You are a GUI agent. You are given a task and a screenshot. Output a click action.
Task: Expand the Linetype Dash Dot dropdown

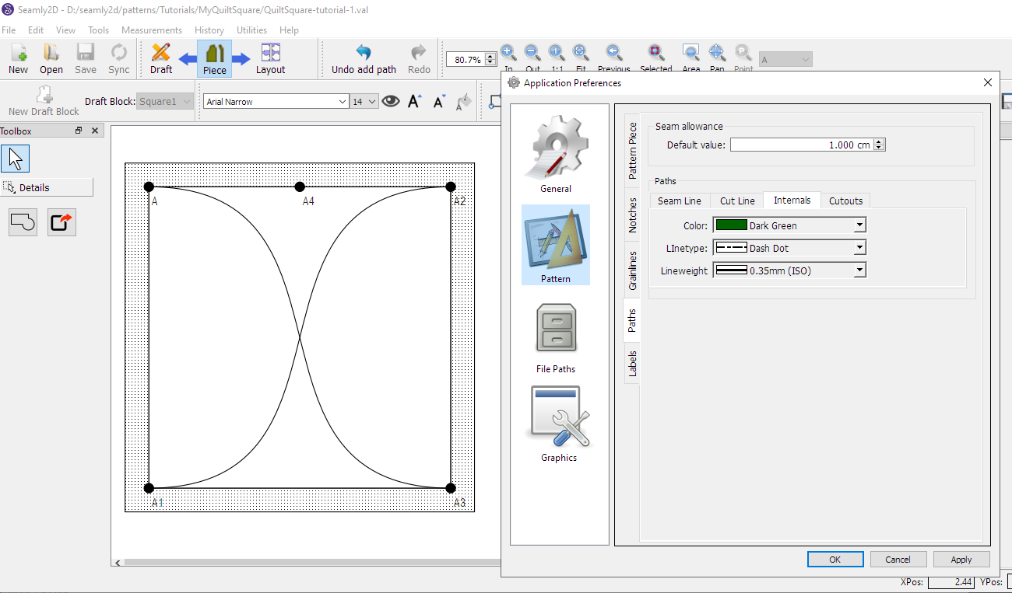click(x=789, y=248)
